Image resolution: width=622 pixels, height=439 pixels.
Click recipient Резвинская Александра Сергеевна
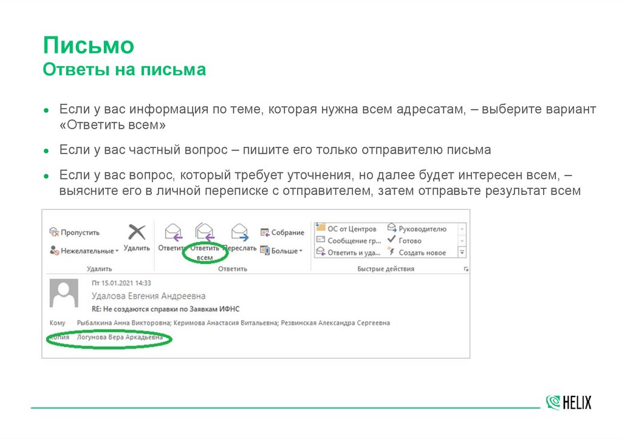[335, 323]
